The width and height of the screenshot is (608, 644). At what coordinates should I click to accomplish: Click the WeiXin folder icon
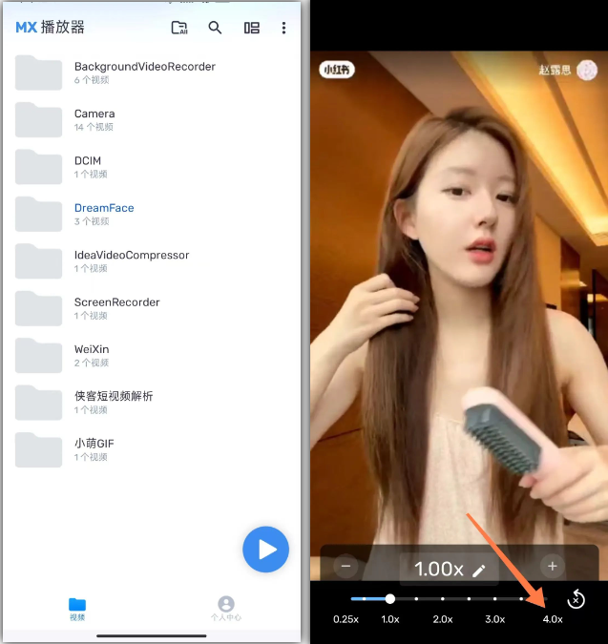(x=38, y=356)
